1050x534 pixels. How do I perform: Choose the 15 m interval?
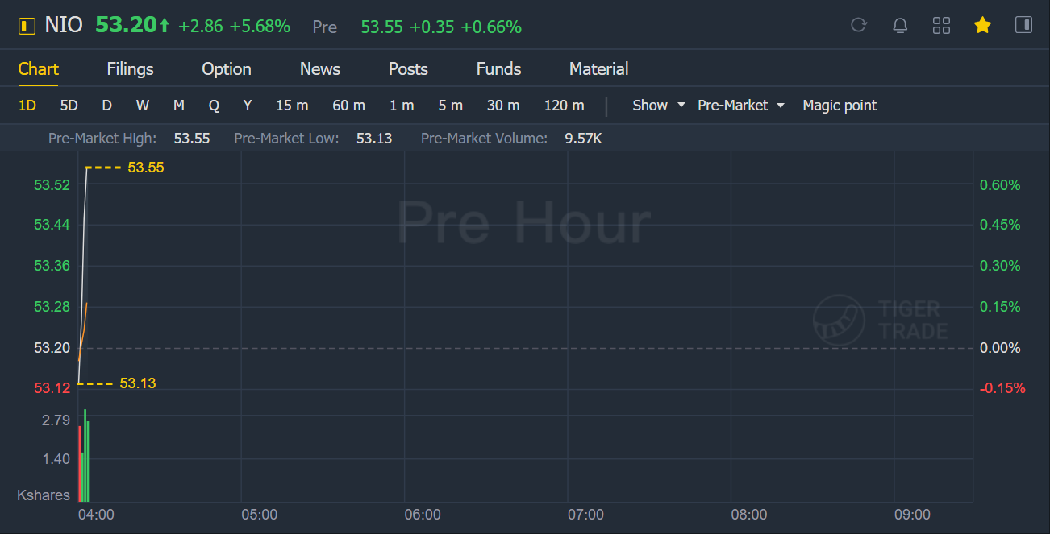point(292,106)
